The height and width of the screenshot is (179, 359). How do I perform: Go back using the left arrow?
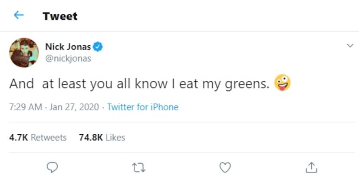(x=18, y=16)
